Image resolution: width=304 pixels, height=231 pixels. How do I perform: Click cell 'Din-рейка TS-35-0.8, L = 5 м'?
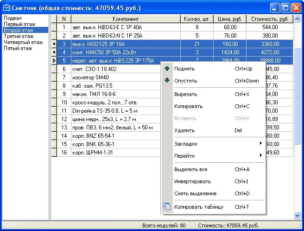pyautogui.click(x=116, y=111)
